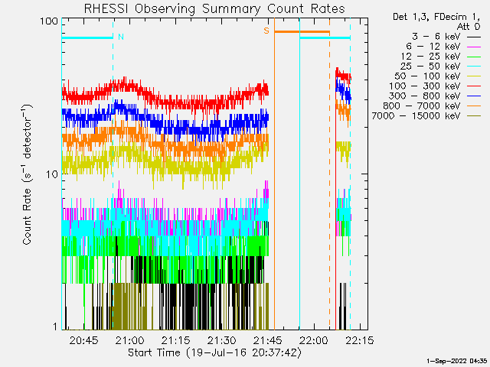This screenshot has height=367, width=490.
Task: Click the x-axis tick label '20:45'
Action: [x=83, y=340]
